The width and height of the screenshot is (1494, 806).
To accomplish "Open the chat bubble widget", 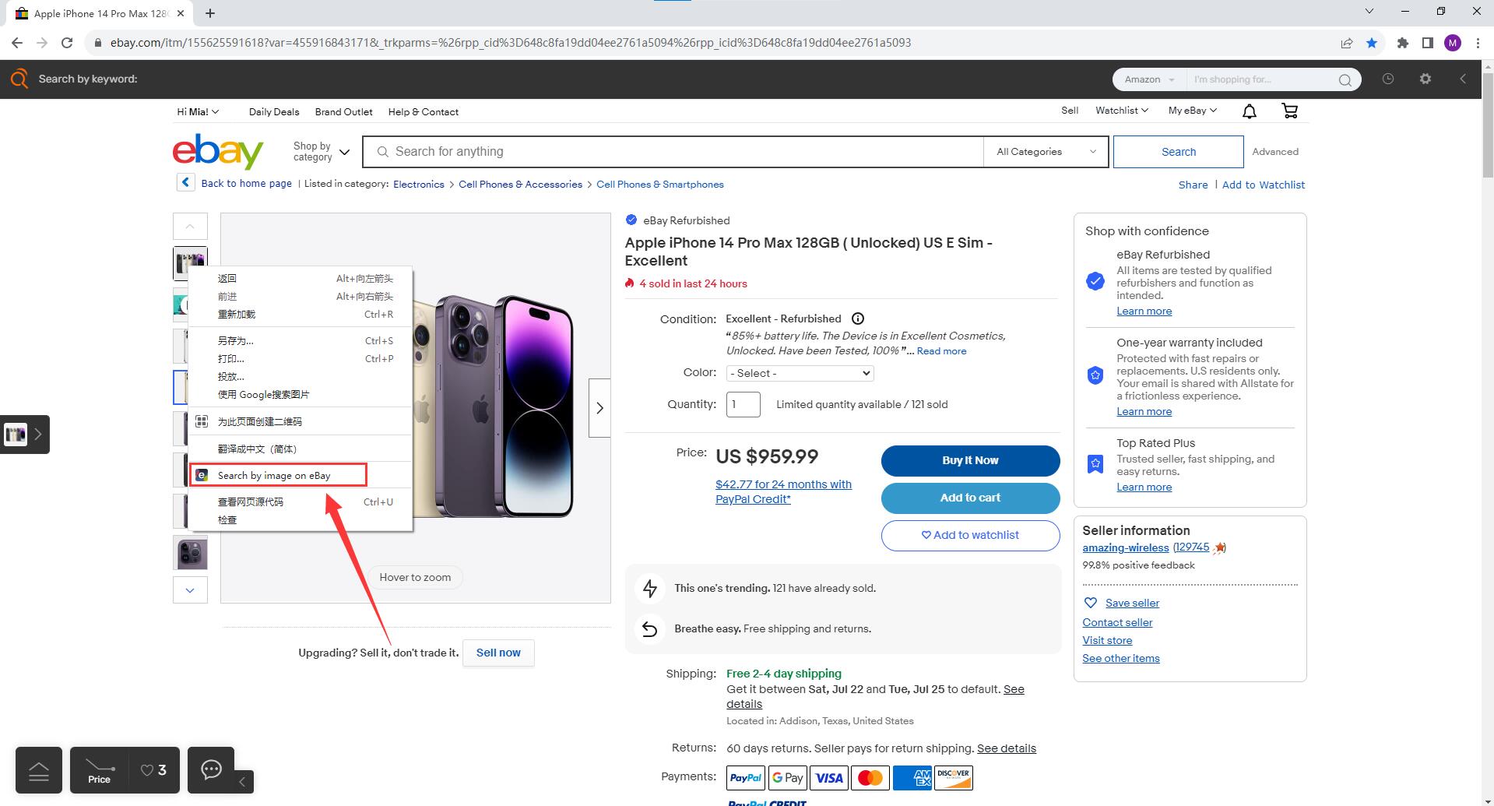I will pos(211,770).
